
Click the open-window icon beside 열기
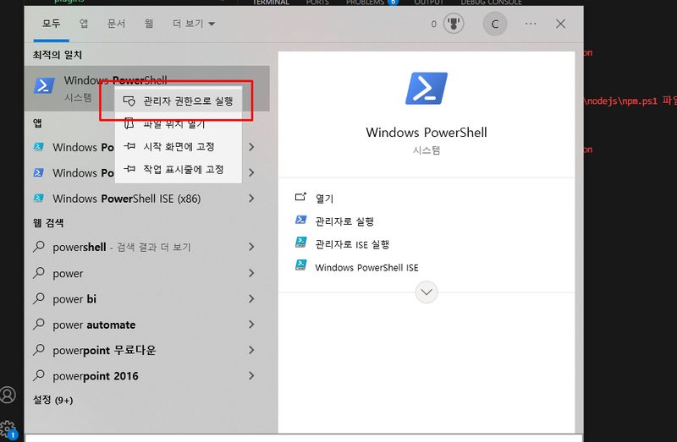pos(300,197)
